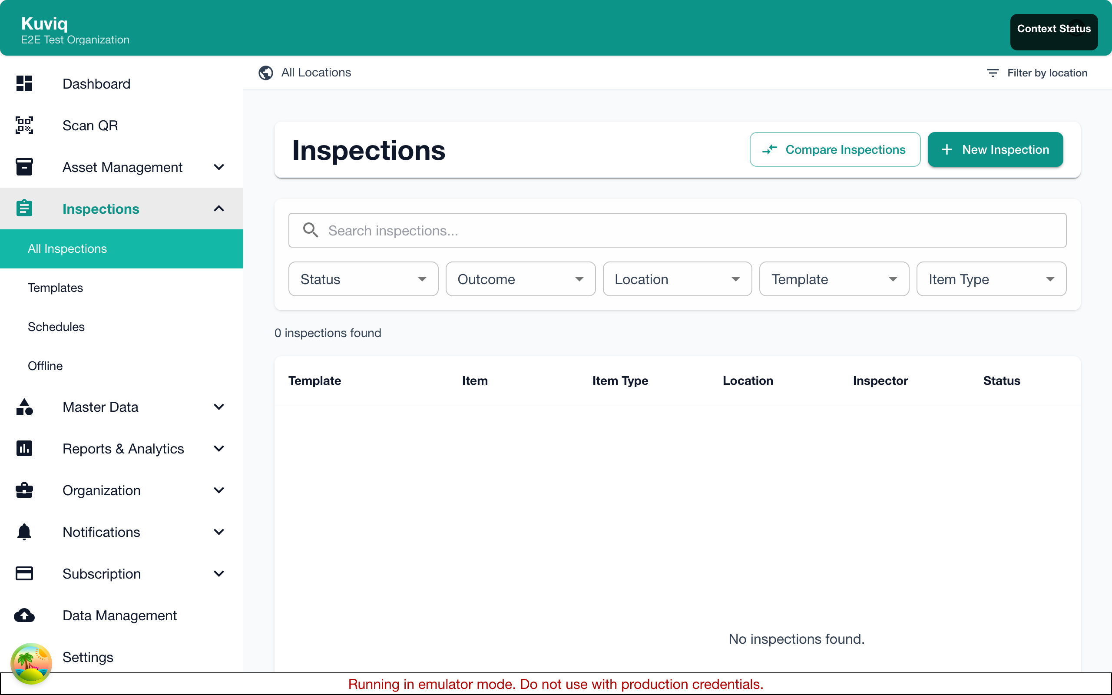Go to Dashboard in the sidebar
Image resolution: width=1112 pixels, height=695 pixels.
(x=122, y=84)
